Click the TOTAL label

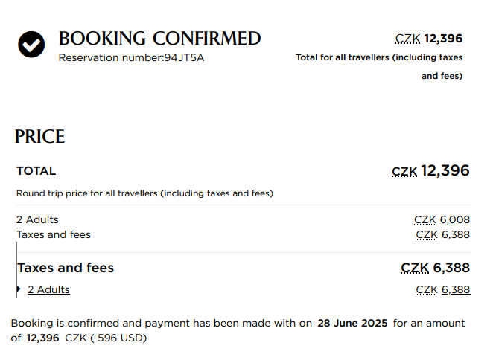[36, 171]
